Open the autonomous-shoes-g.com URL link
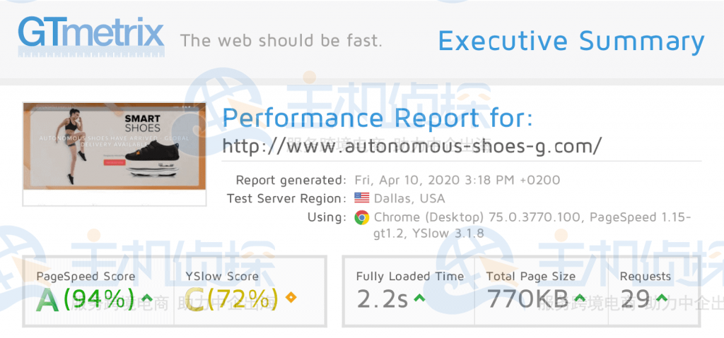This screenshot has width=724, height=338. tap(412, 146)
